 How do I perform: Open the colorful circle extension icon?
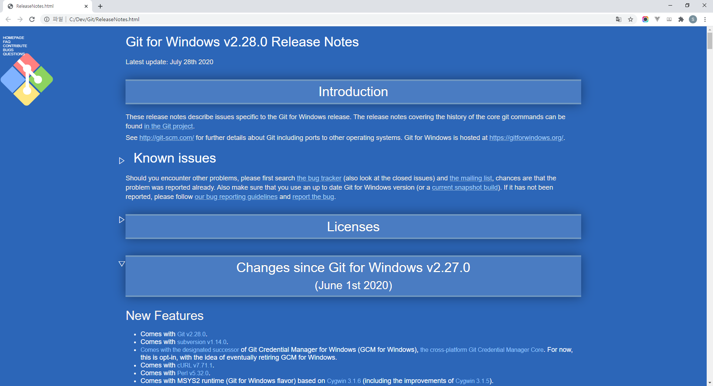[x=645, y=19]
